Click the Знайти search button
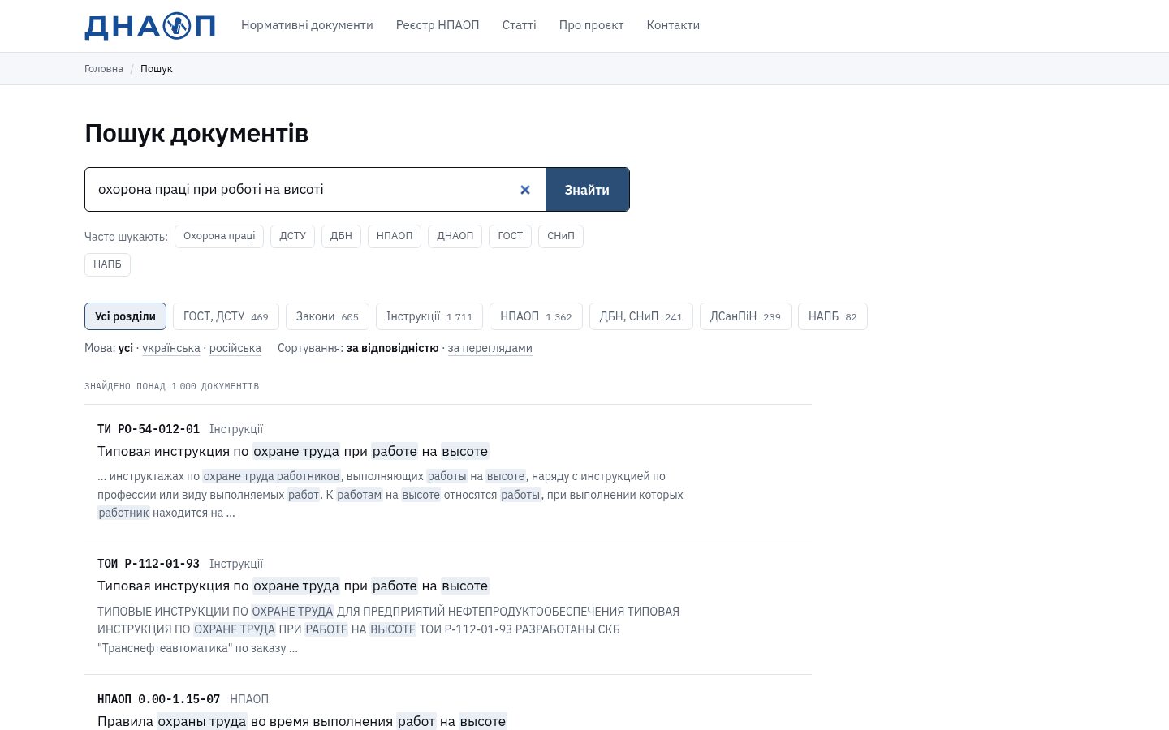The image size is (1169, 730). pos(587,190)
